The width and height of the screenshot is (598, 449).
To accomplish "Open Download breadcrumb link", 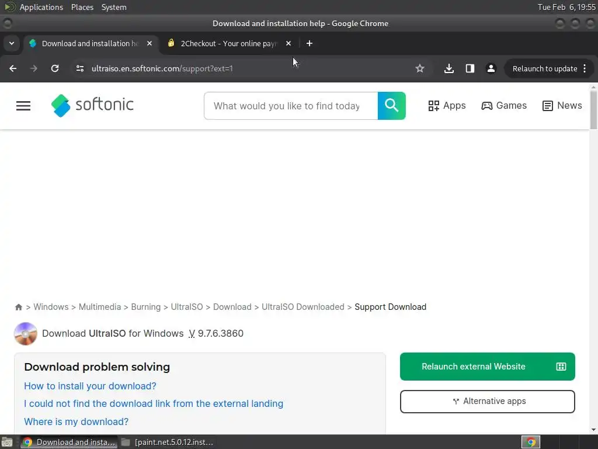I will (x=232, y=307).
